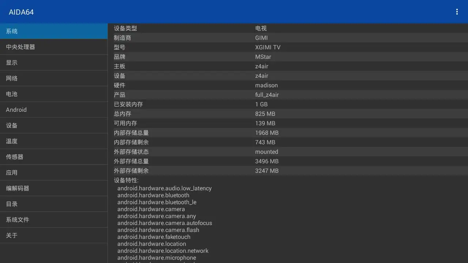Click the 3247 MB external free value
The width and height of the screenshot is (468, 263).
tap(267, 171)
